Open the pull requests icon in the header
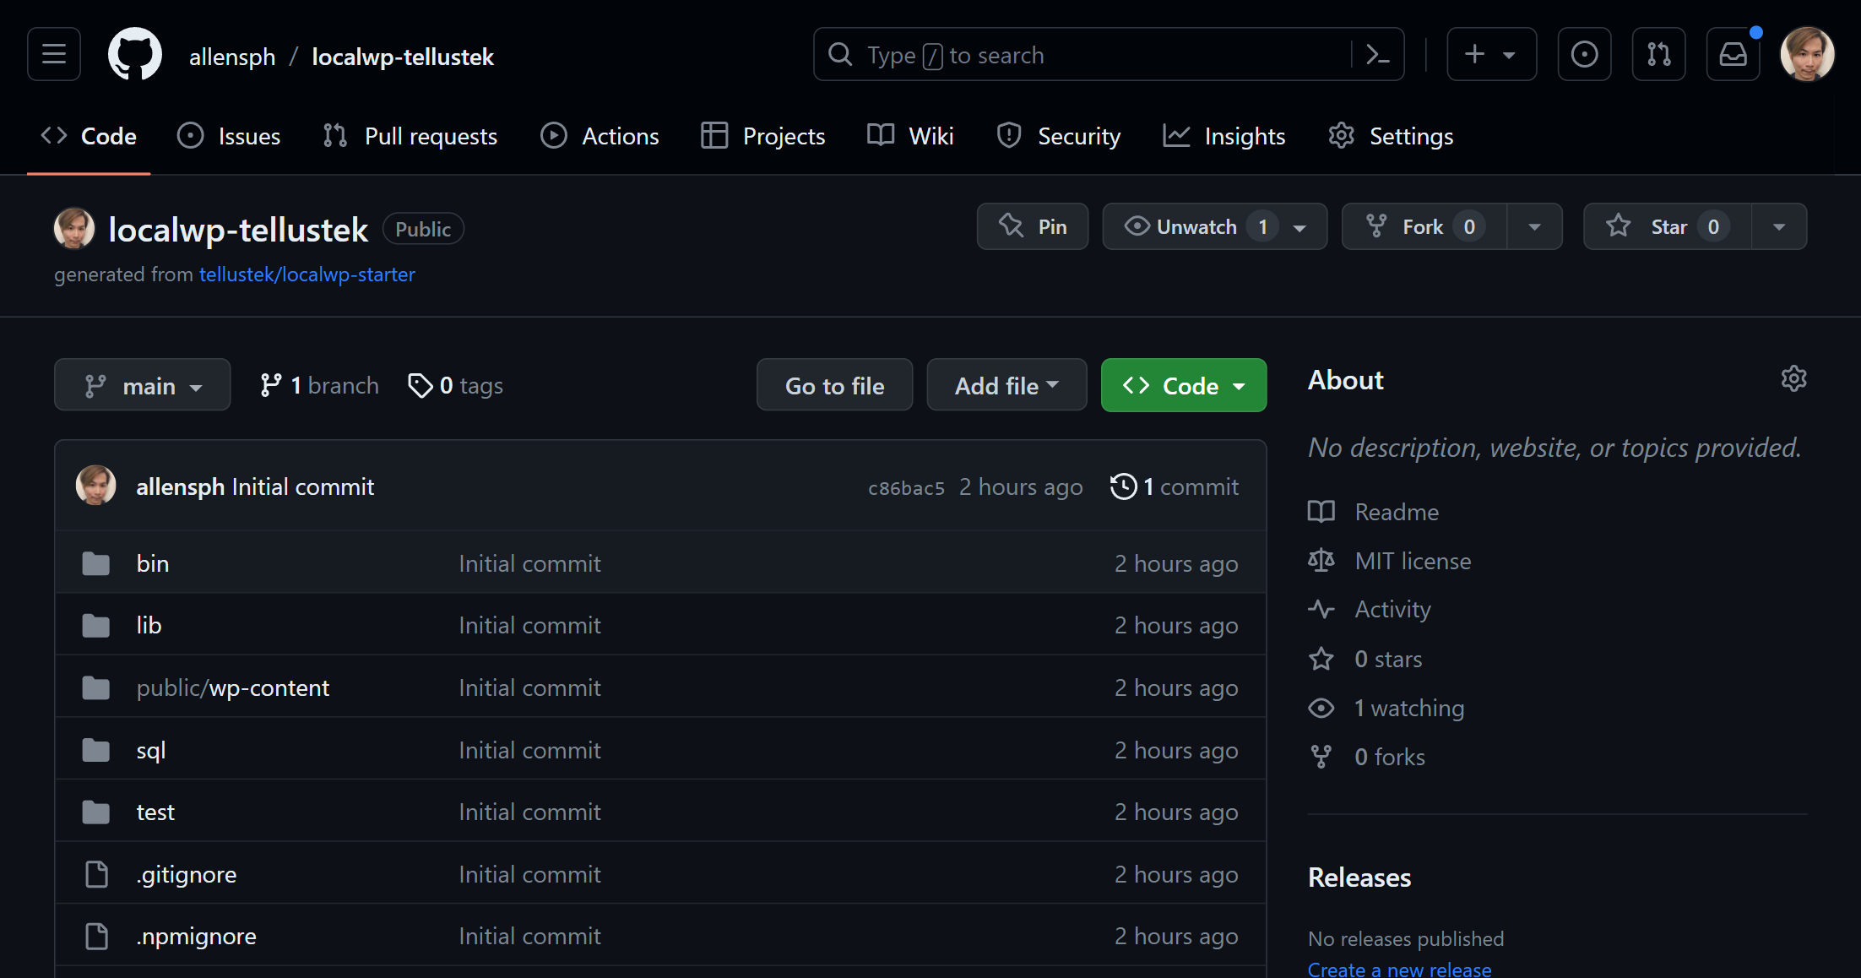This screenshot has width=1861, height=978. click(1658, 54)
